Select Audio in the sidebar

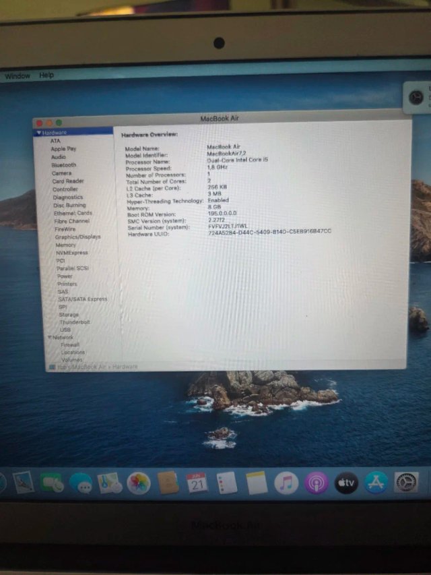tap(59, 157)
